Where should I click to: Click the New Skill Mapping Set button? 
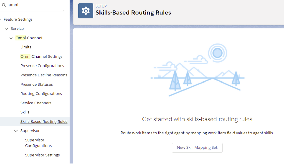tap(197, 148)
